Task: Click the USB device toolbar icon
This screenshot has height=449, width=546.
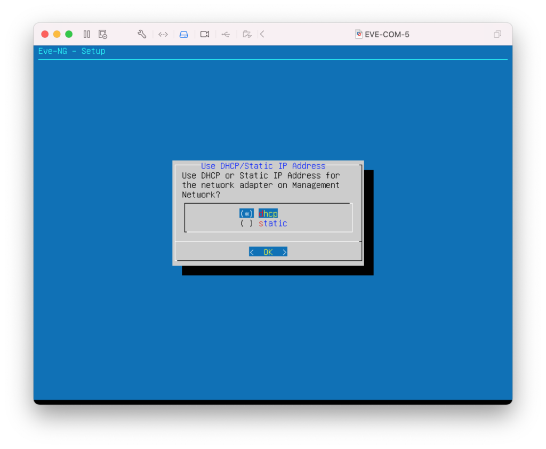Action: pos(226,34)
